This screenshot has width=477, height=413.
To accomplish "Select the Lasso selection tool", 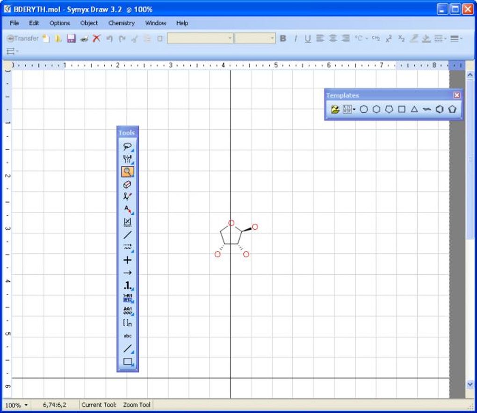I will click(128, 147).
